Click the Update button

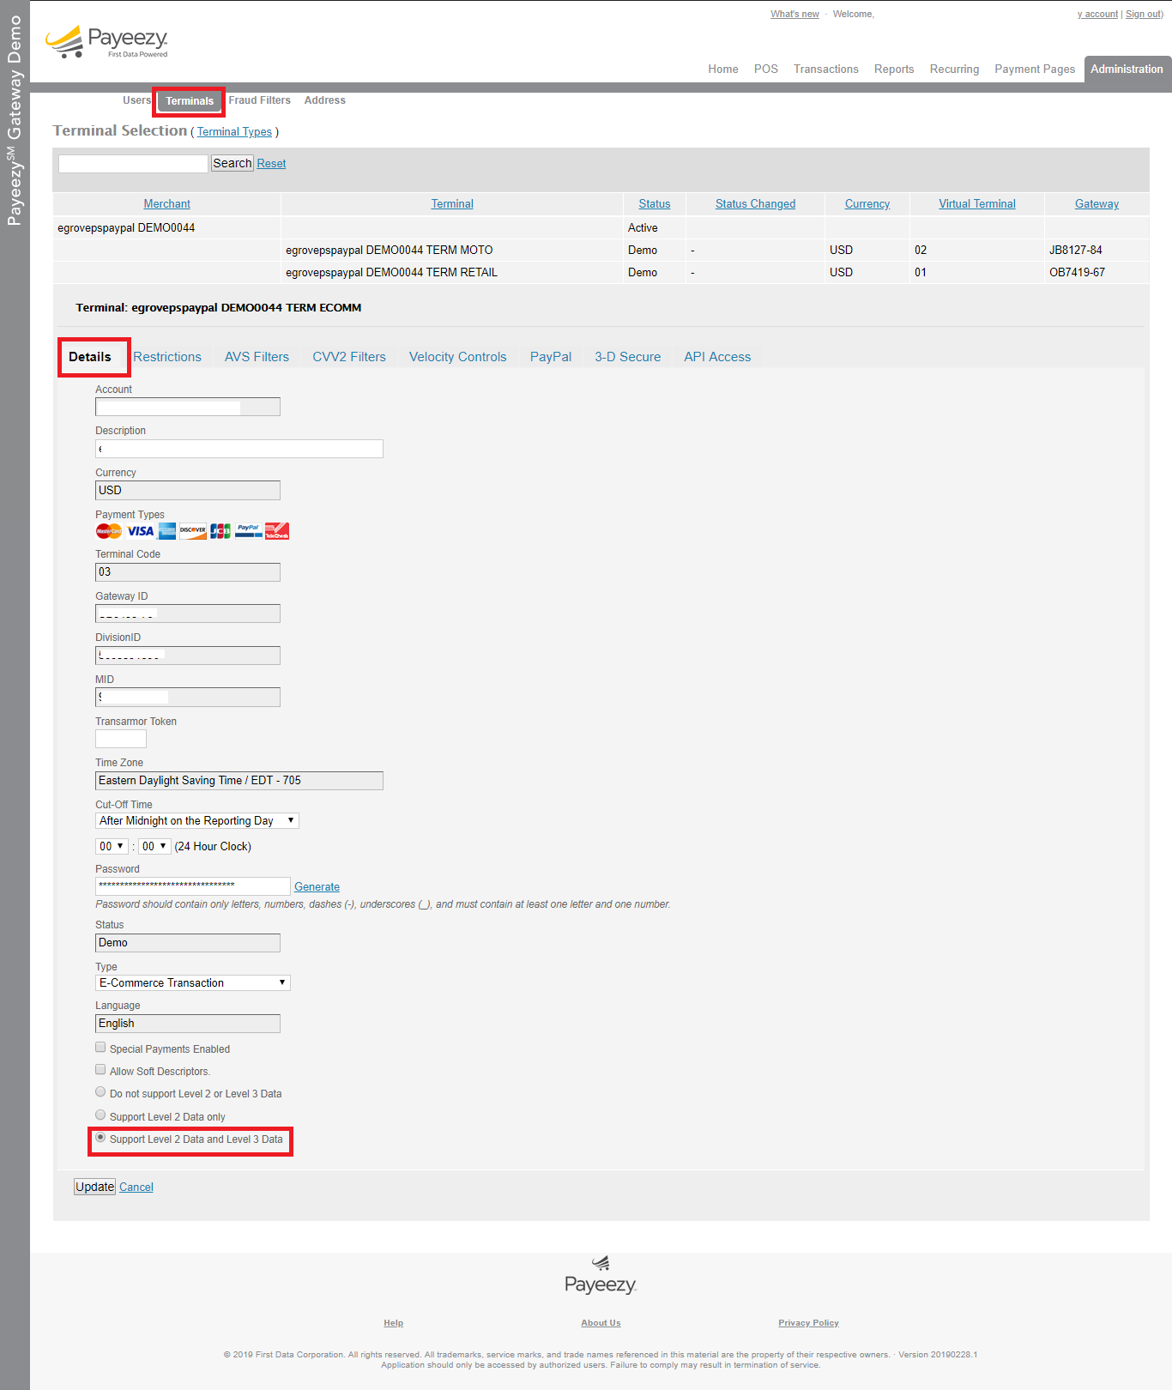click(94, 1187)
